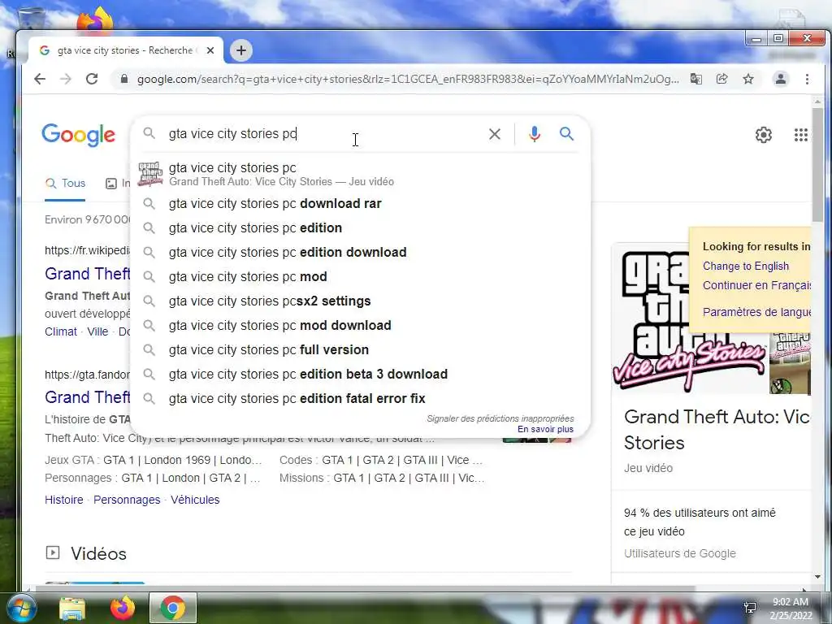
Task: Click the address bar URL
Action: point(408,79)
